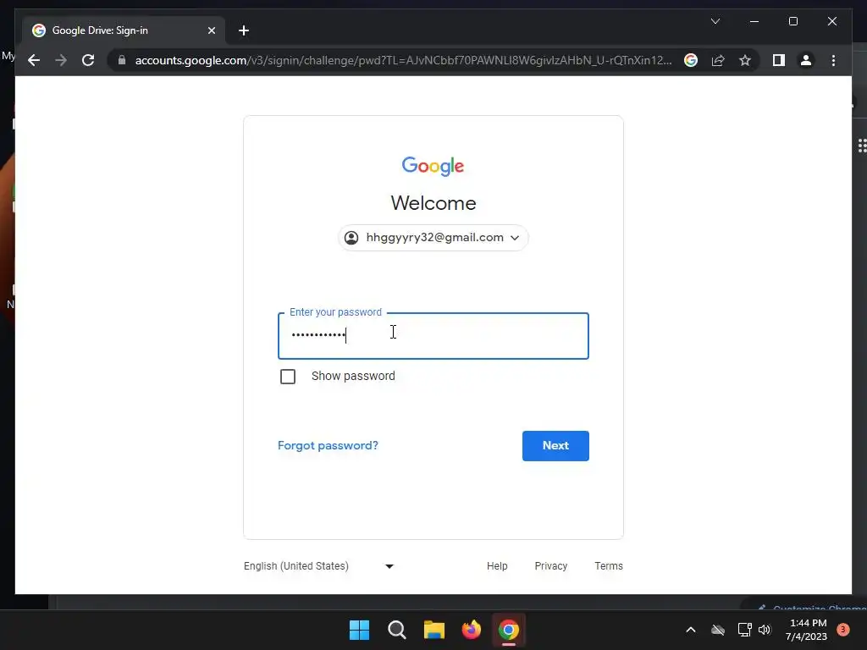The height and width of the screenshot is (650, 867).
Task: Open the Privacy link
Action: pyautogui.click(x=550, y=566)
